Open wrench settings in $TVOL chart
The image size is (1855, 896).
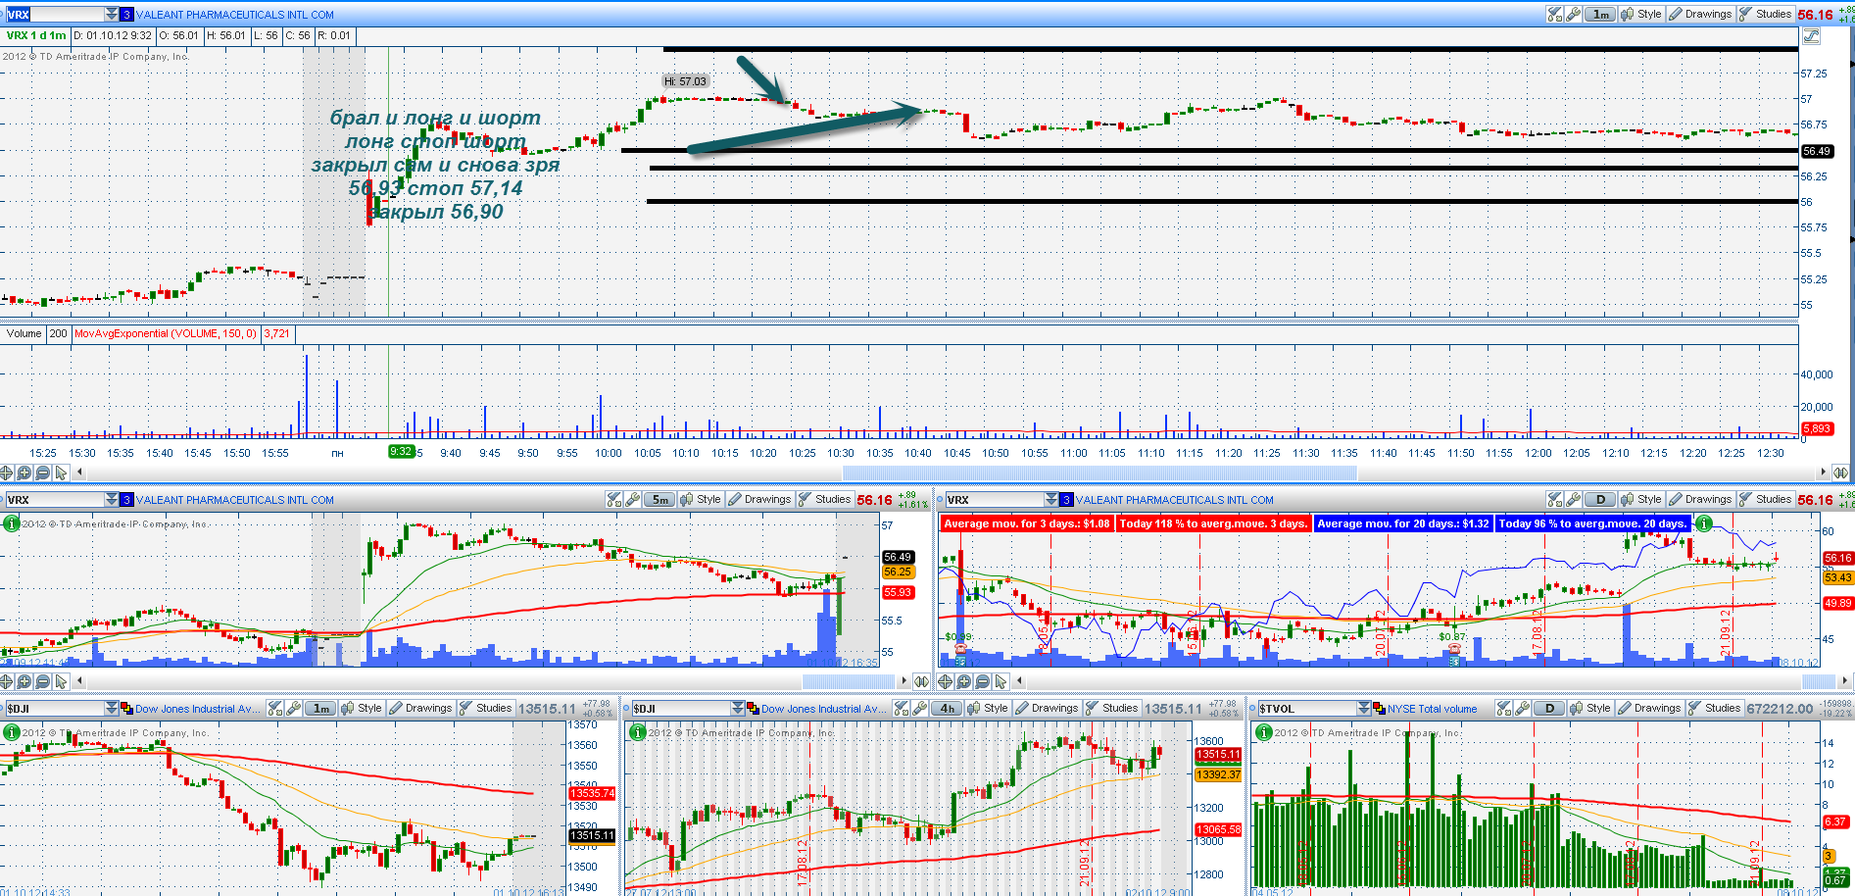(x=1523, y=708)
